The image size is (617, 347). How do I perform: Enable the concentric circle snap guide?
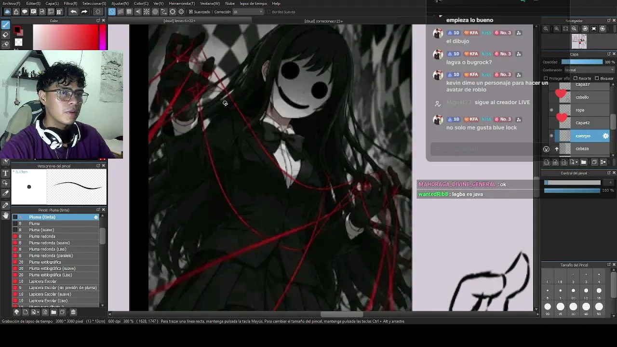coord(155,12)
